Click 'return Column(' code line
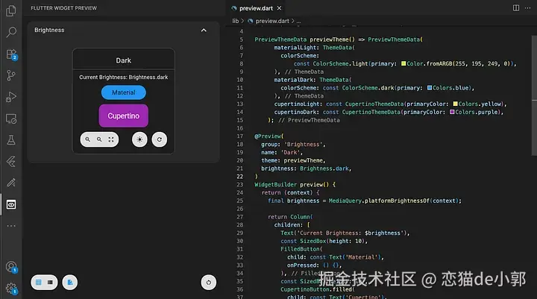The height and width of the screenshot is (299, 537). tap(290, 217)
